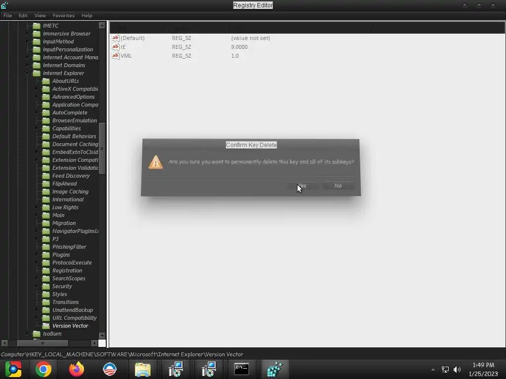Expand the Main key
The image size is (506, 379).
pyautogui.click(x=37, y=215)
